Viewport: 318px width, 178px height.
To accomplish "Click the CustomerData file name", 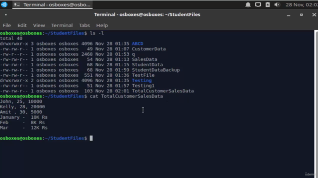I will pos(149,49).
